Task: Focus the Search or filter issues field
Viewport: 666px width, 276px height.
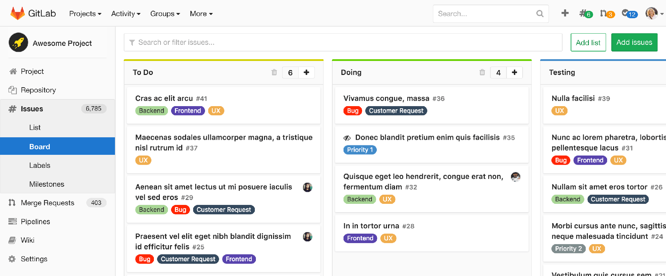Action: [344, 42]
